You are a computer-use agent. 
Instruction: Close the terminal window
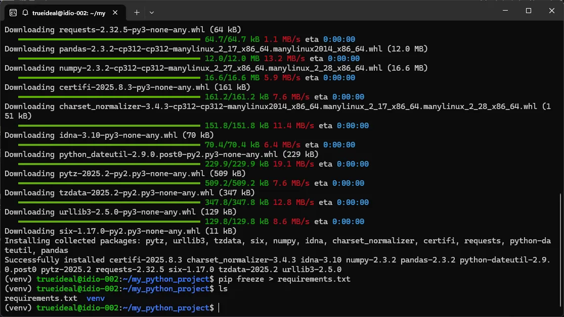click(x=551, y=11)
